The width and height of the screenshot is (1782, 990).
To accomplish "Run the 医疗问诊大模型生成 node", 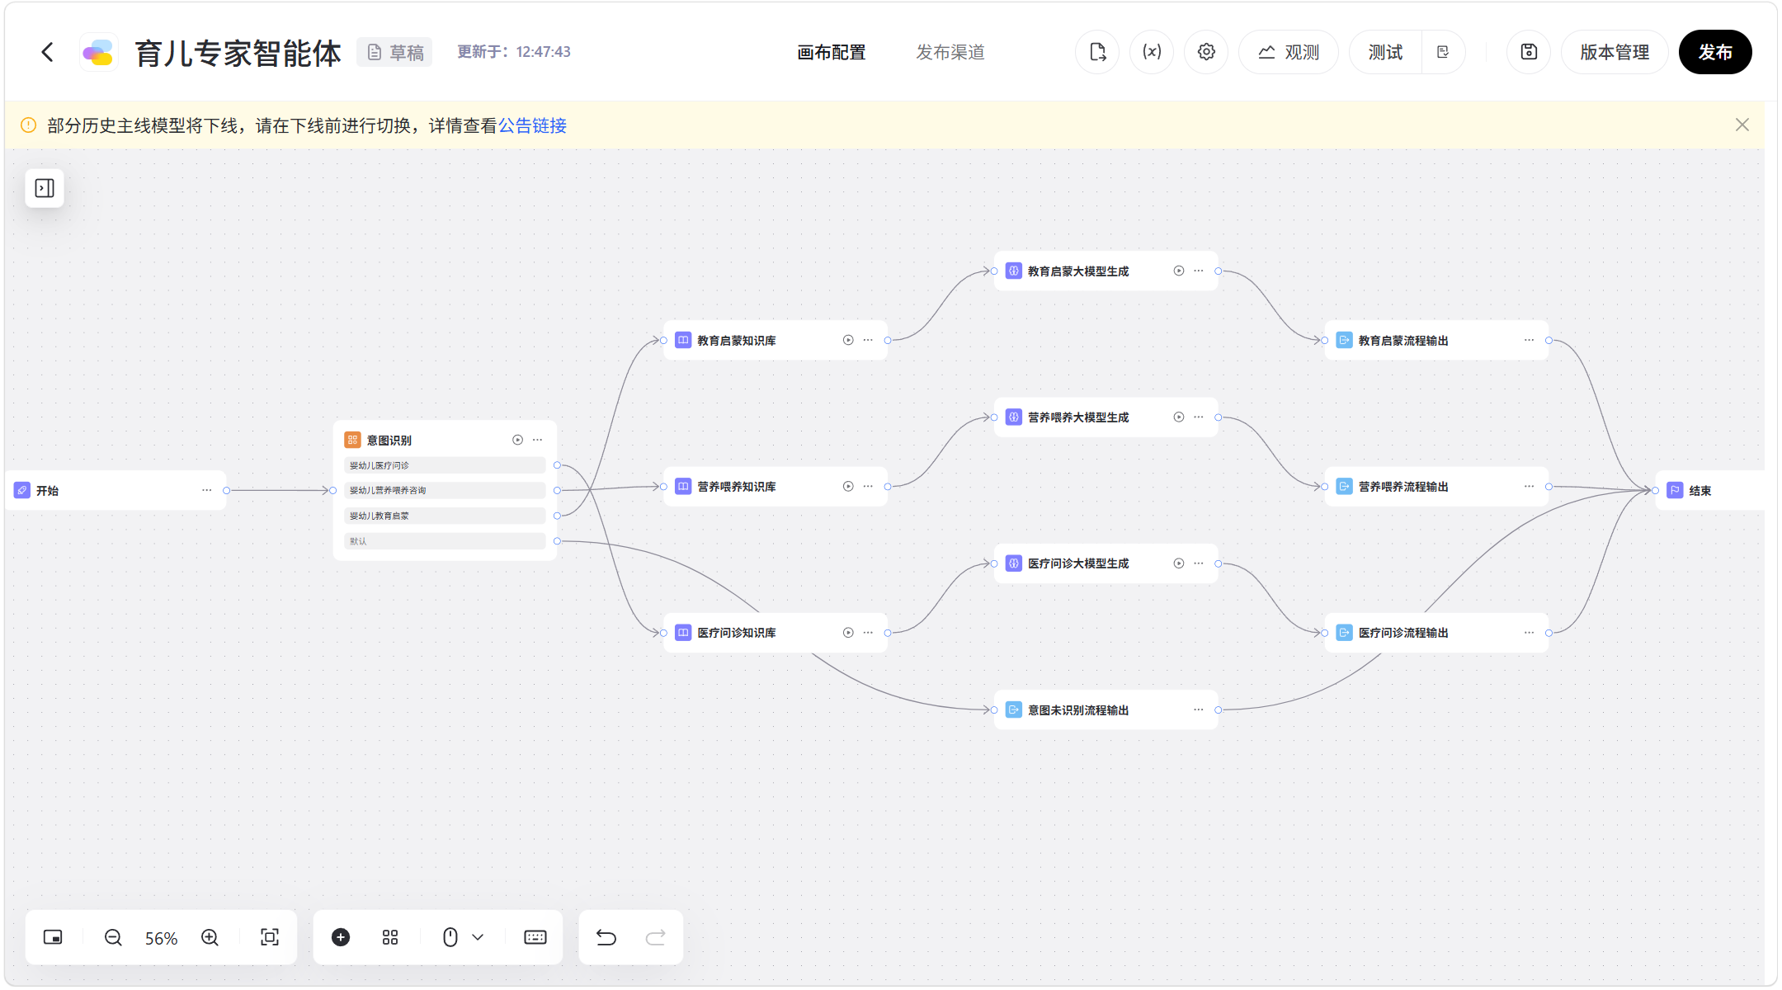I will [1179, 563].
